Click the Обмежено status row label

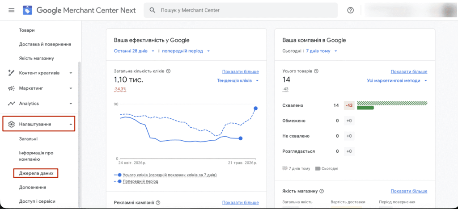tap(294, 121)
